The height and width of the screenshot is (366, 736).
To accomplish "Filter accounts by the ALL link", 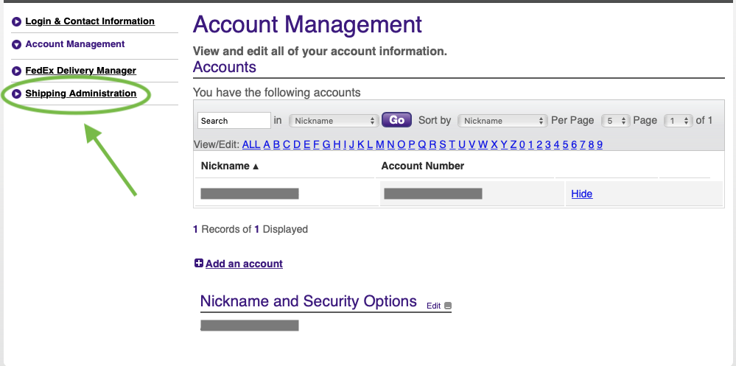I will tap(250, 144).
